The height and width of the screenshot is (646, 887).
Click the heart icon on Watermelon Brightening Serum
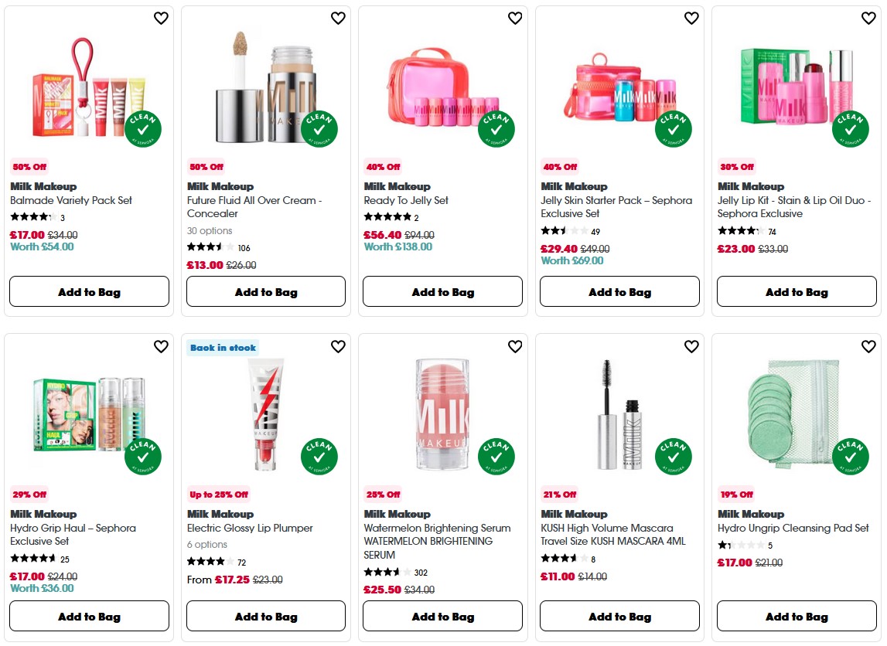515,346
